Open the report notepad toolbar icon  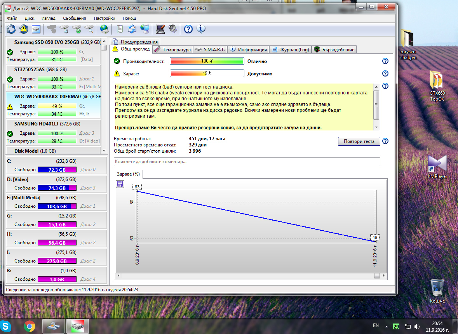(x=120, y=29)
